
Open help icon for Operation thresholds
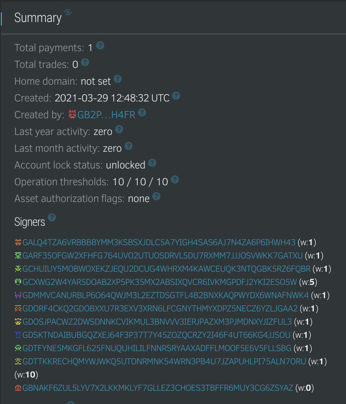(175, 180)
